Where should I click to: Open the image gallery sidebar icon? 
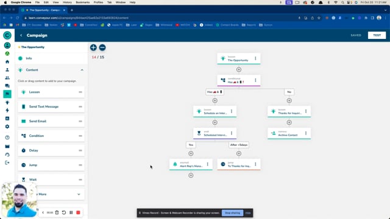pyautogui.click(x=7, y=146)
